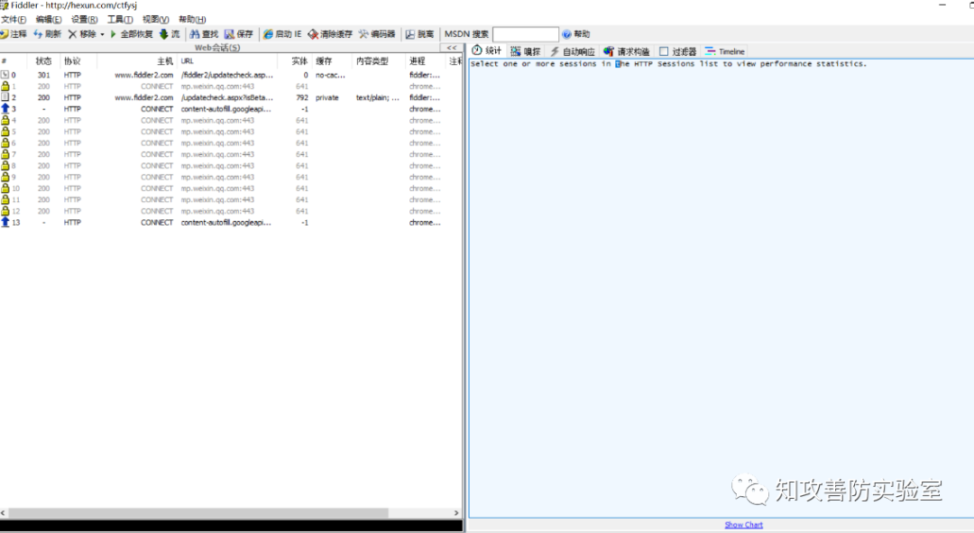This screenshot has height=533, width=974.
Task: Switch to the 过滤器 filters tab
Action: [x=677, y=51]
